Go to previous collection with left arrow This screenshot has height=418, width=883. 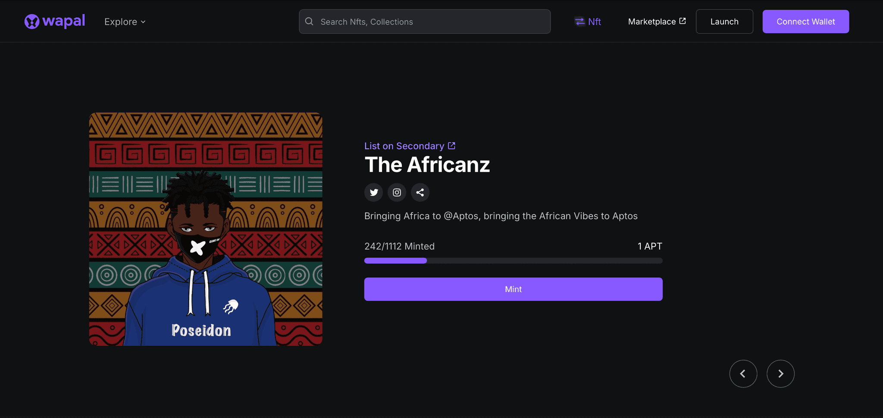(743, 374)
